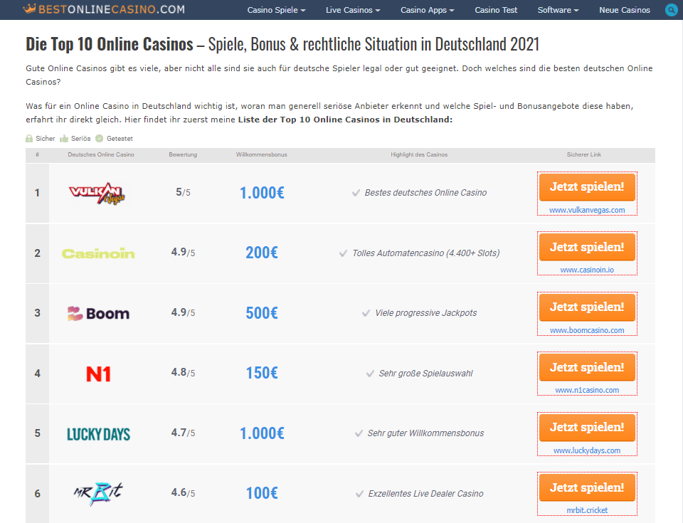Click the Bewertung column header
The image size is (683, 523).
click(183, 154)
